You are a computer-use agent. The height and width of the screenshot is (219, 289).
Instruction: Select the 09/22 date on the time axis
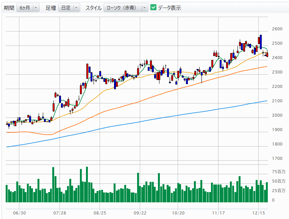pos(140,214)
